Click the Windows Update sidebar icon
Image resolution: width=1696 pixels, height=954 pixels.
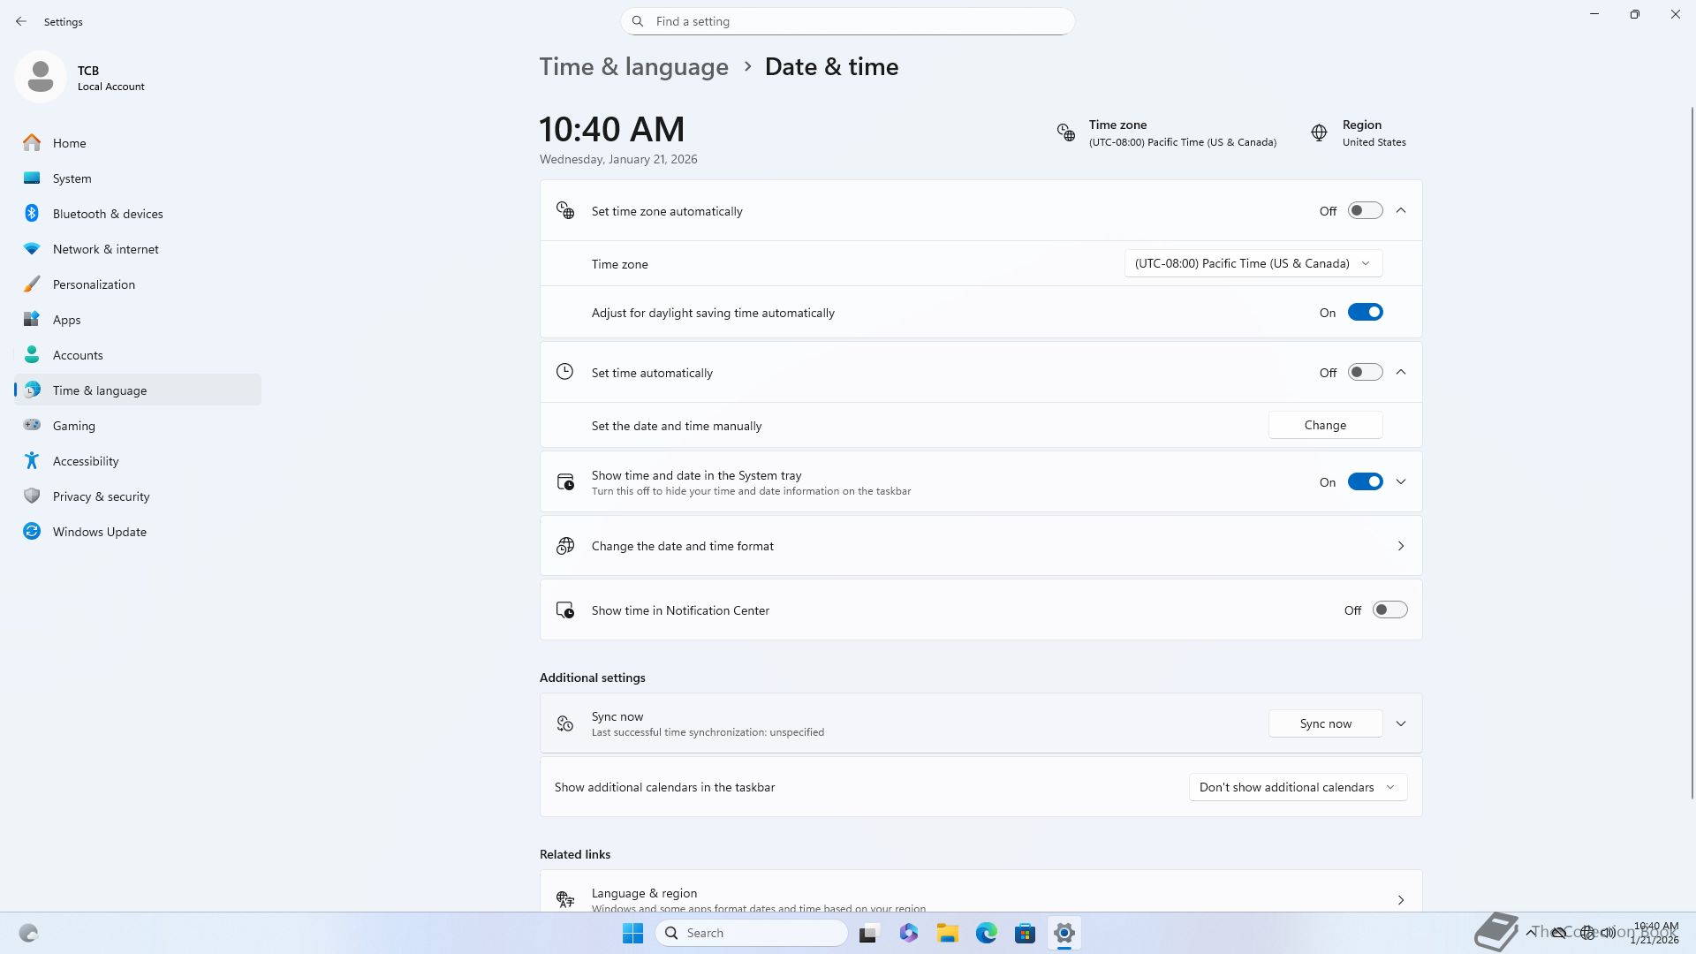pos(32,532)
